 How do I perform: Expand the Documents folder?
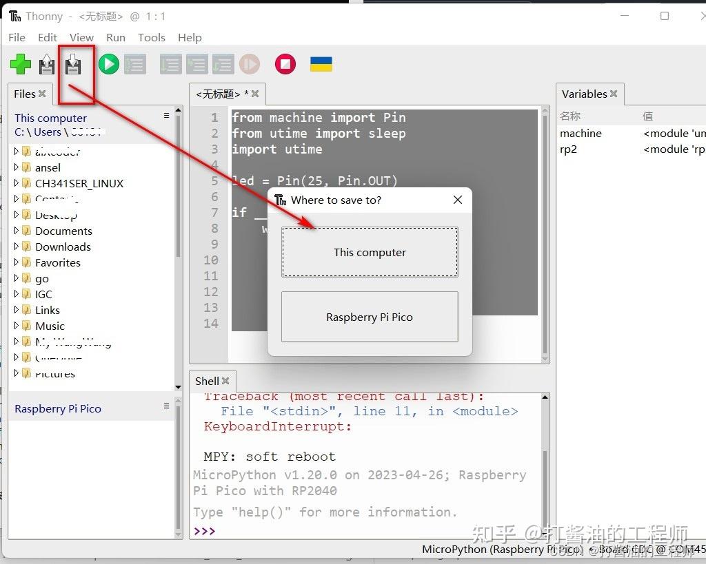click(x=17, y=230)
